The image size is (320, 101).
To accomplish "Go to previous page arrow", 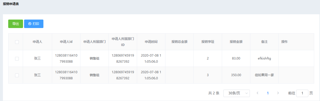I will click(258, 93).
